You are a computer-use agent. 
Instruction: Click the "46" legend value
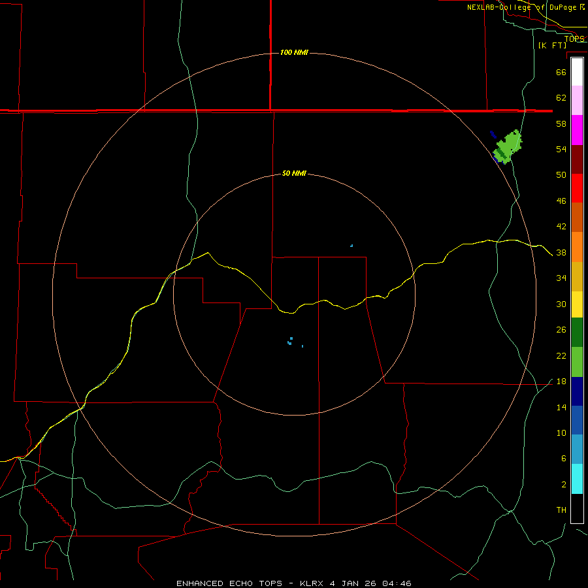pyautogui.click(x=561, y=201)
